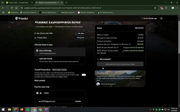
Task: Open Pro Gaming Access bookmark
Action: click(x=105, y=12)
